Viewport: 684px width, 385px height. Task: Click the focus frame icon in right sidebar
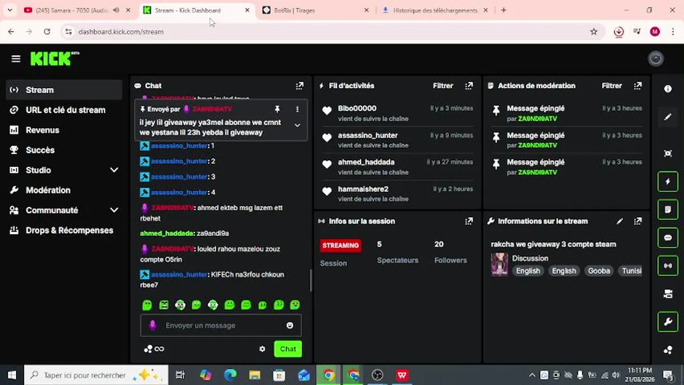668,153
